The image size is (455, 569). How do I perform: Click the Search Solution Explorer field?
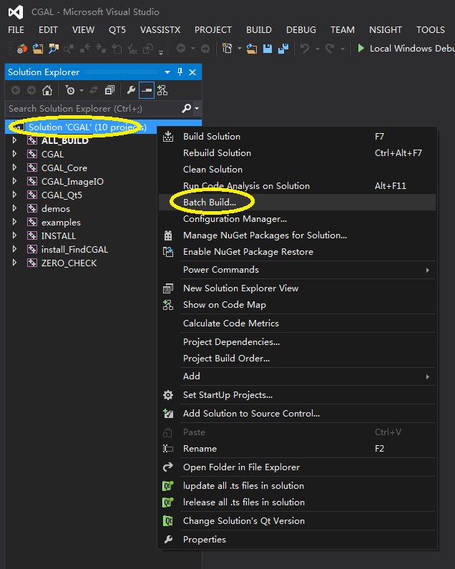tap(94, 108)
